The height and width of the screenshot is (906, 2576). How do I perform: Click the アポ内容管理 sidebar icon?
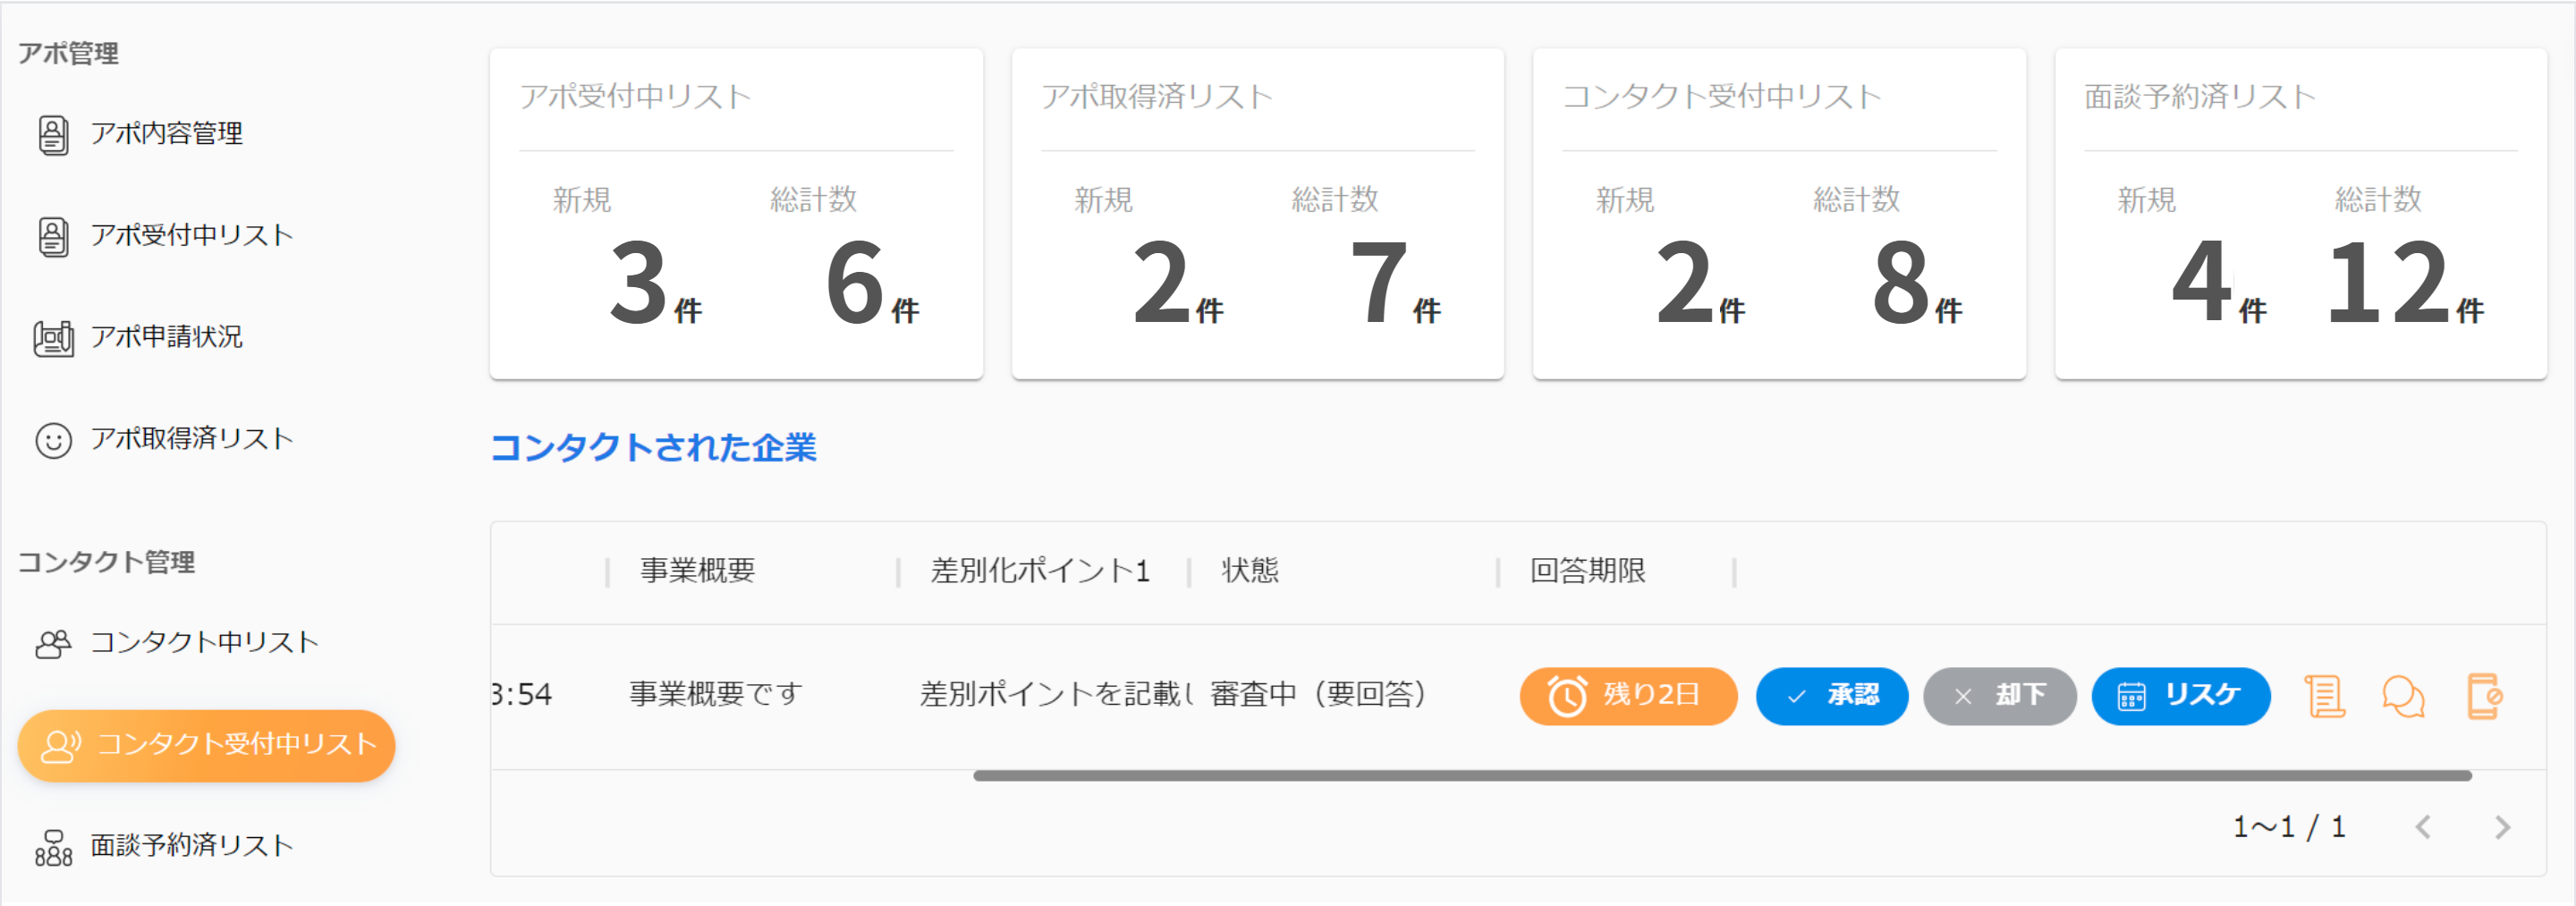(53, 134)
